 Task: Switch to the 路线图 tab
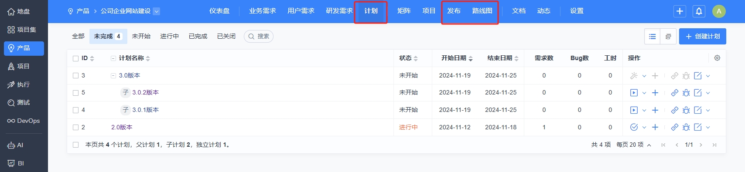(x=482, y=11)
